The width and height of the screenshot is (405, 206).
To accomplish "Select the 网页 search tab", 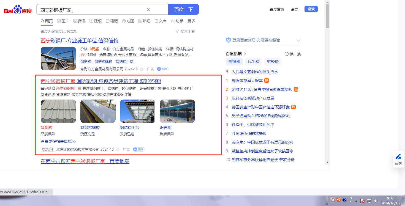I will point(47,21).
